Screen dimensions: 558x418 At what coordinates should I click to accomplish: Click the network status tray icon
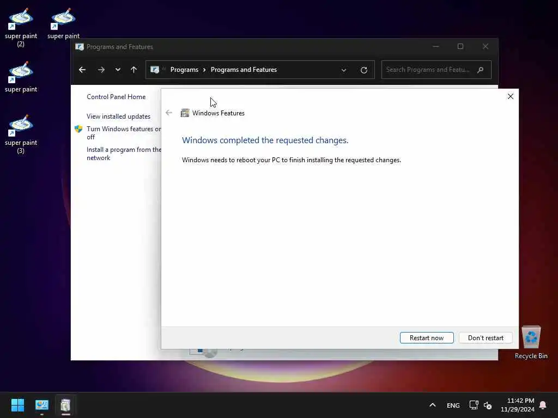pyautogui.click(x=474, y=405)
